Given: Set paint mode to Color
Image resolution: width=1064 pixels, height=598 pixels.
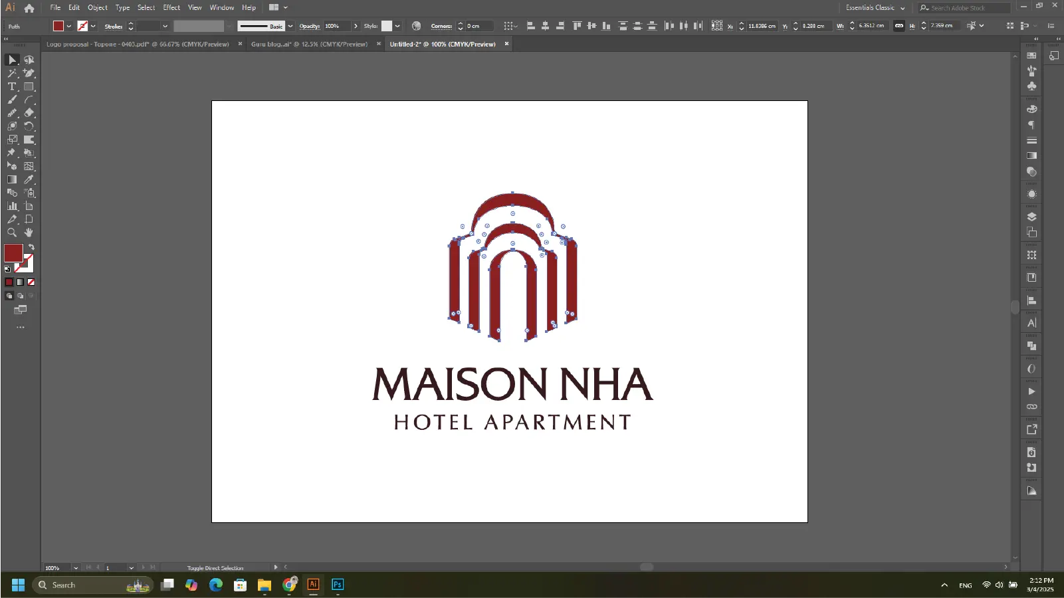Looking at the screenshot, I should (9, 282).
